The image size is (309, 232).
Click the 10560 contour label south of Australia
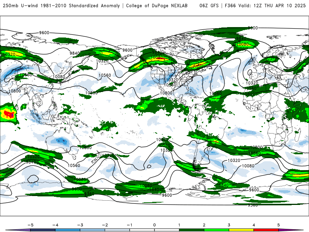click(x=74, y=165)
